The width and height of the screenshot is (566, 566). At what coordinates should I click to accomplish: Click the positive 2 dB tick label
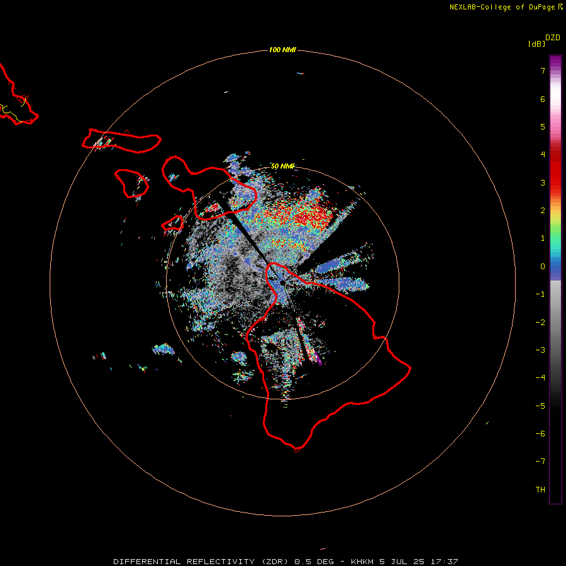543,211
